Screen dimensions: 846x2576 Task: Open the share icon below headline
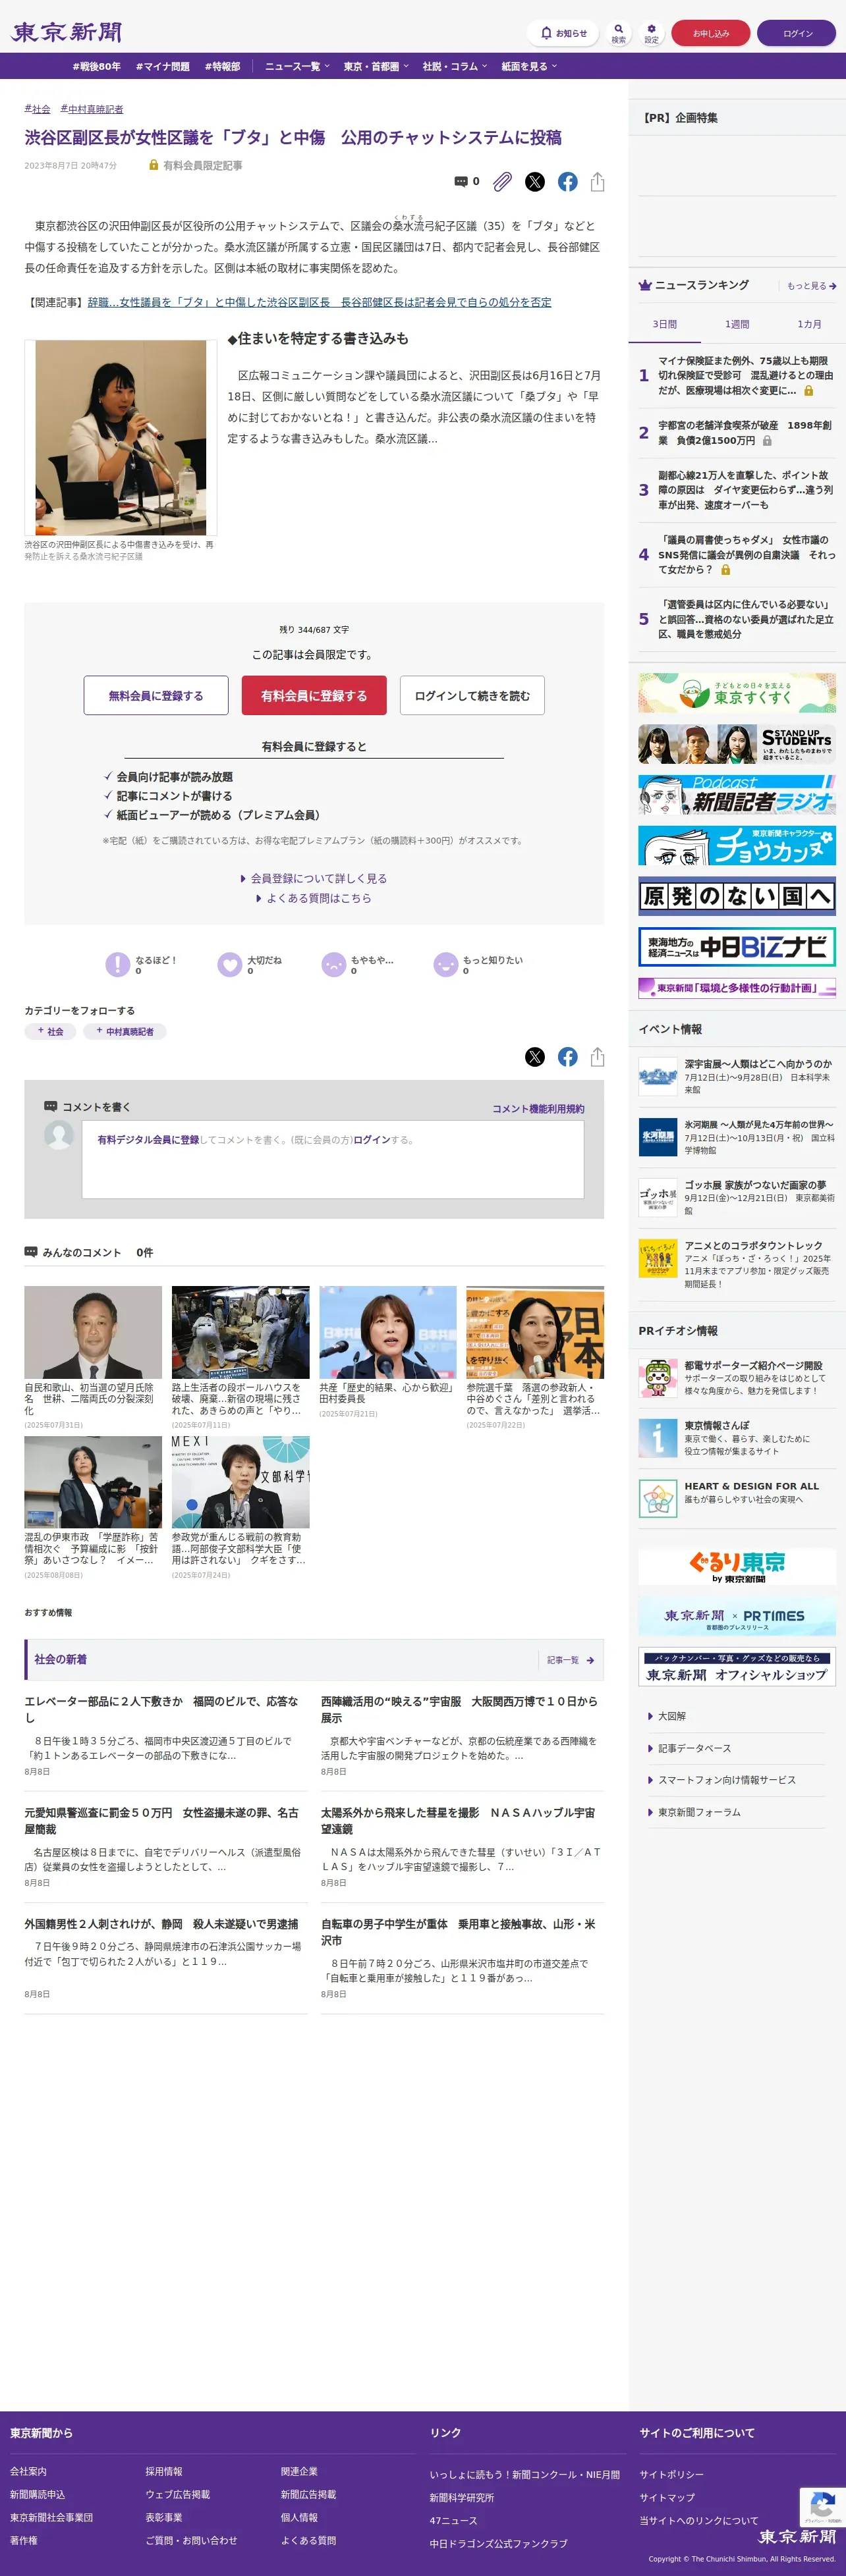tap(598, 181)
